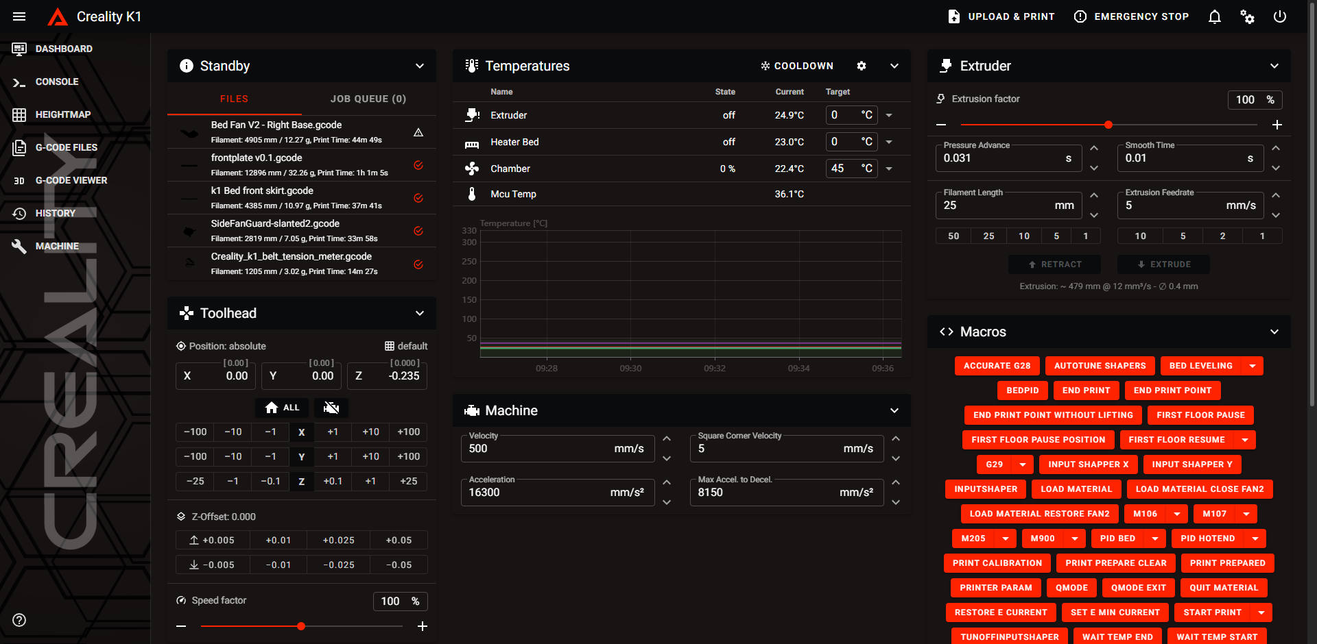
Task: Switch to the Job Queue tab
Action: [x=368, y=99]
